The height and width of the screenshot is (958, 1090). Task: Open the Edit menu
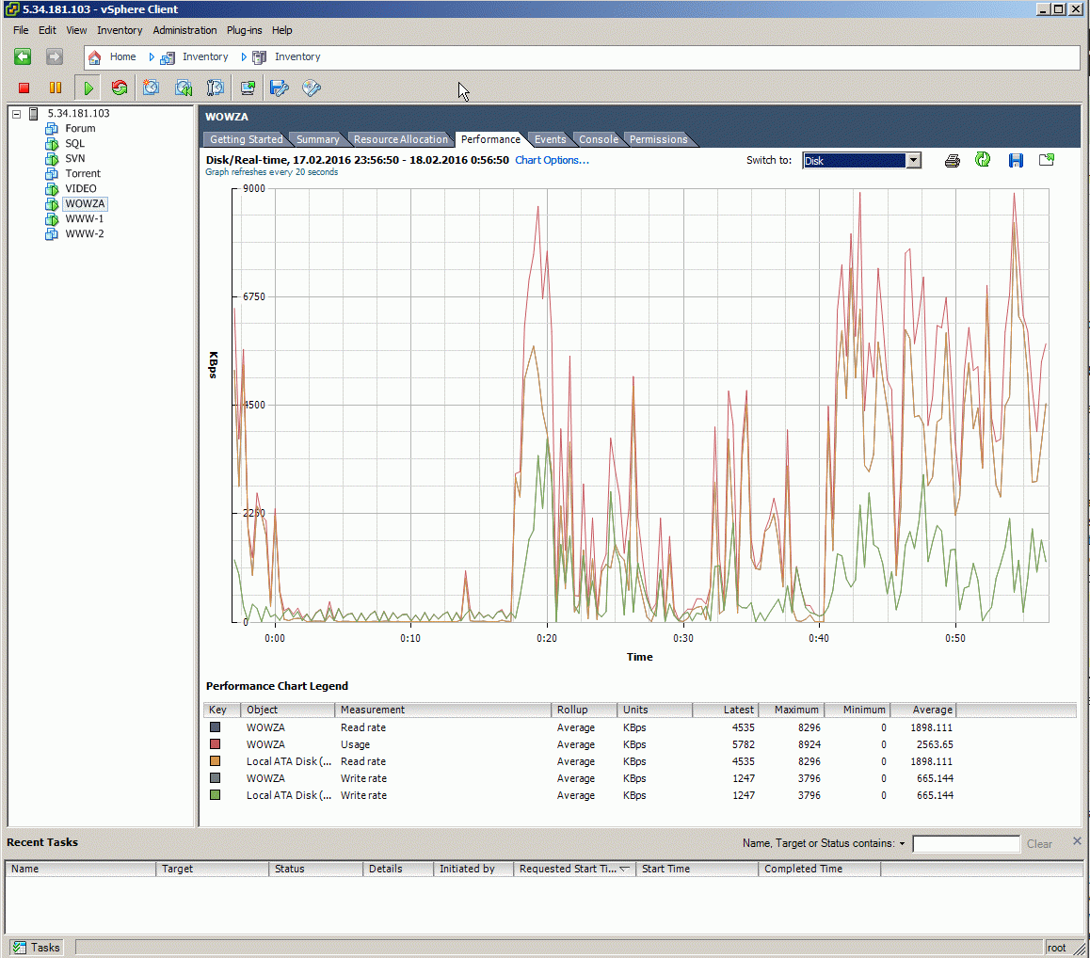click(47, 31)
